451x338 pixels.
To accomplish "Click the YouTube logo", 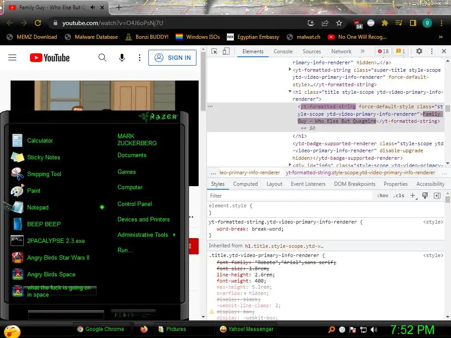I will (49, 58).
